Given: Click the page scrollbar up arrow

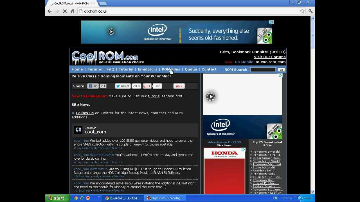Looking at the screenshot, I should tap(312, 18).
